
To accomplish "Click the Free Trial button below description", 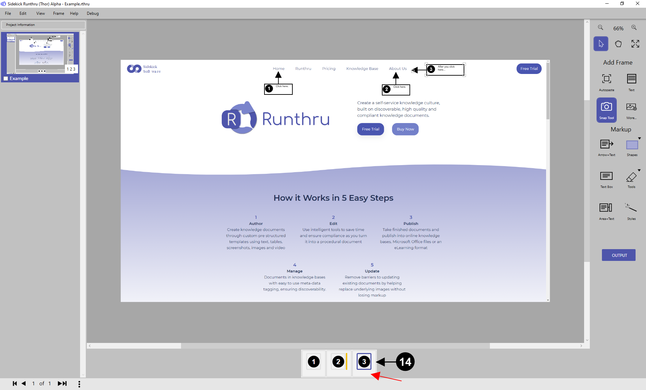I will pyautogui.click(x=370, y=129).
